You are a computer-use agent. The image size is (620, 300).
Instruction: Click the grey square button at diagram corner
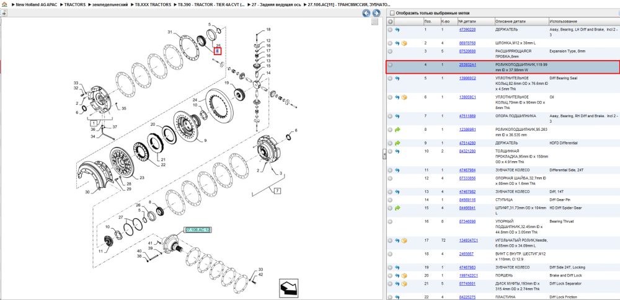pos(375,22)
